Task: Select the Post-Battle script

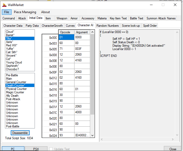Action: tap(20, 126)
